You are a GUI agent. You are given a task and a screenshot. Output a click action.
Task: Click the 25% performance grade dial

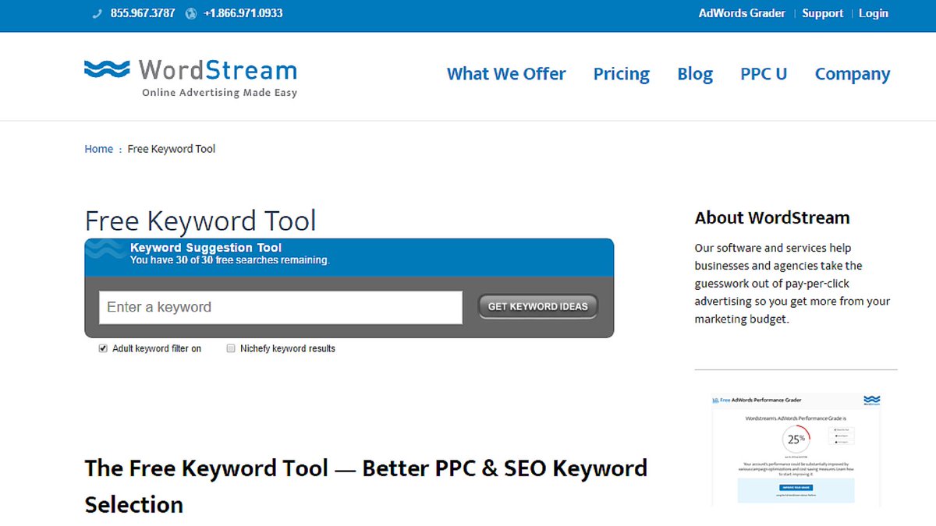(796, 439)
